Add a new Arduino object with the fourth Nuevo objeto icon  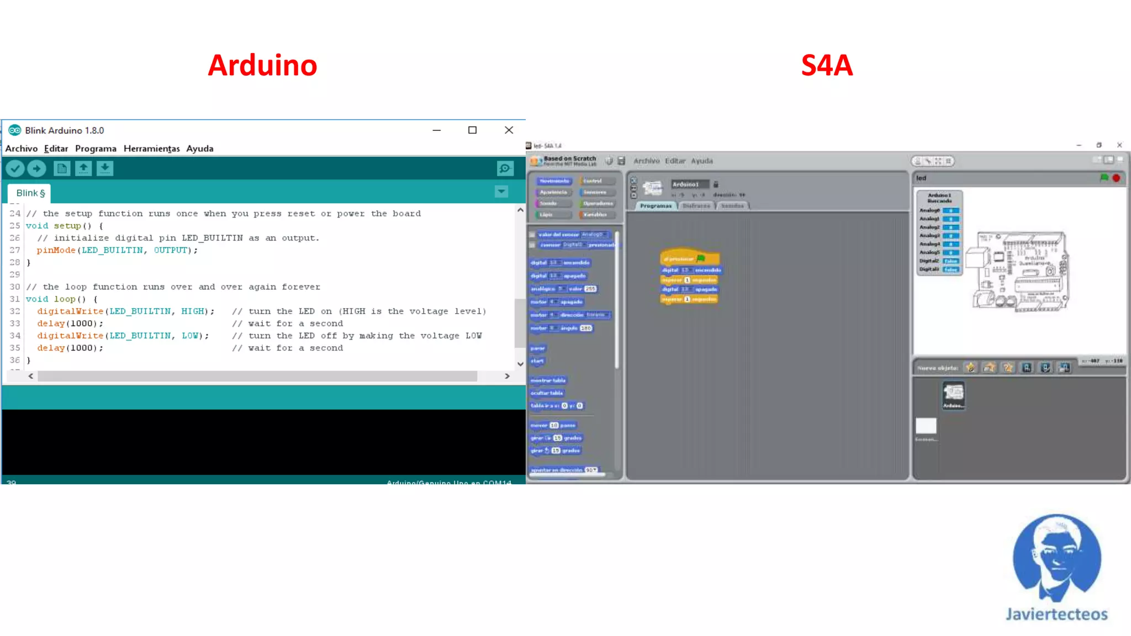[x=1027, y=368]
